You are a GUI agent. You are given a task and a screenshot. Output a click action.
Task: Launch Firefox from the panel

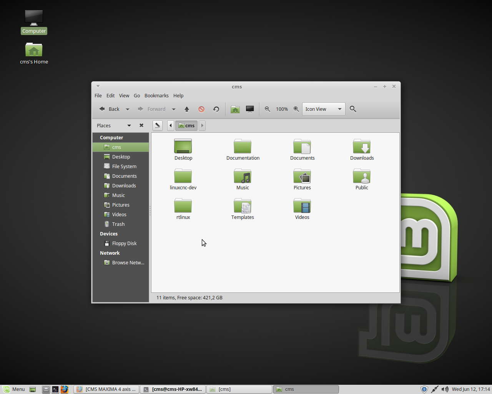pos(65,389)
